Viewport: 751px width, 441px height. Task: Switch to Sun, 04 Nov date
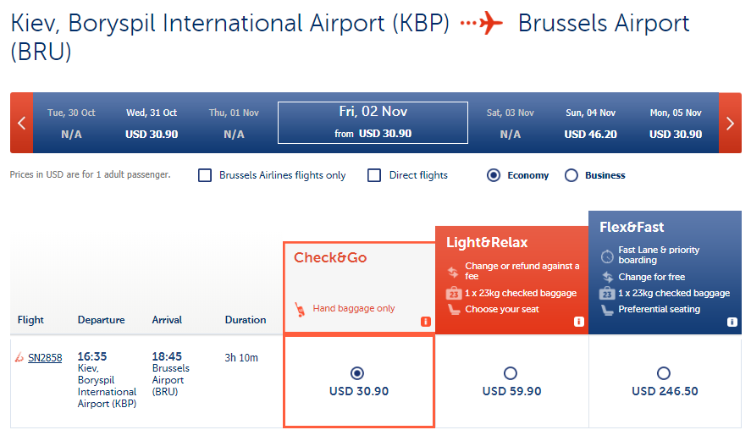pyautogui.click(x=590, y=123)
